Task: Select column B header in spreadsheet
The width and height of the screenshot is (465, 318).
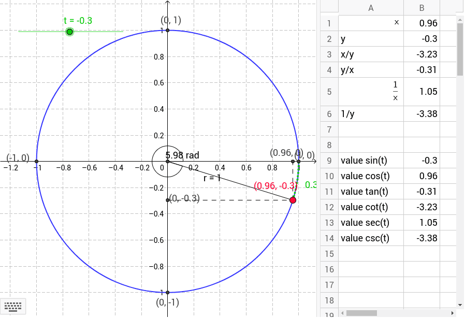Action: click(x=422, y=8)
